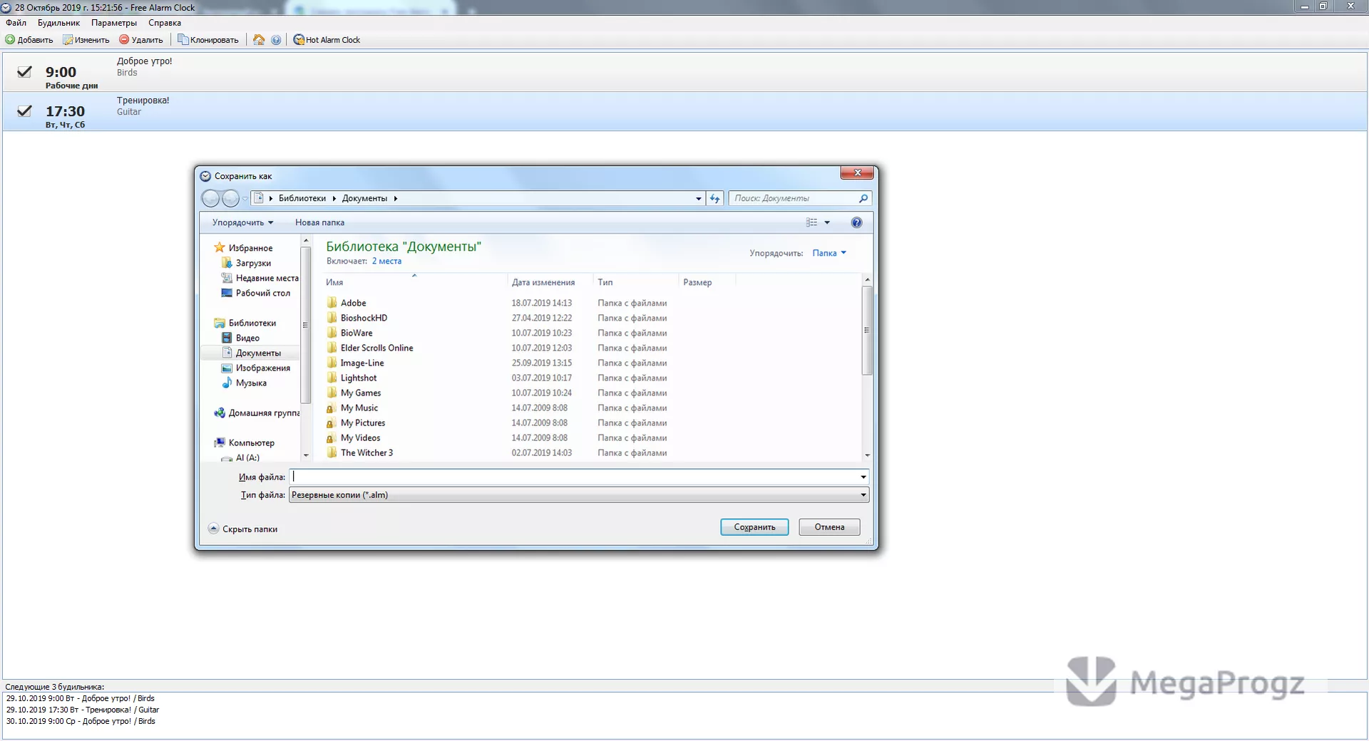Screen dimensions: 1369x741
Task: Click the back navigation button in the dialog
Action: pos(210,198)
